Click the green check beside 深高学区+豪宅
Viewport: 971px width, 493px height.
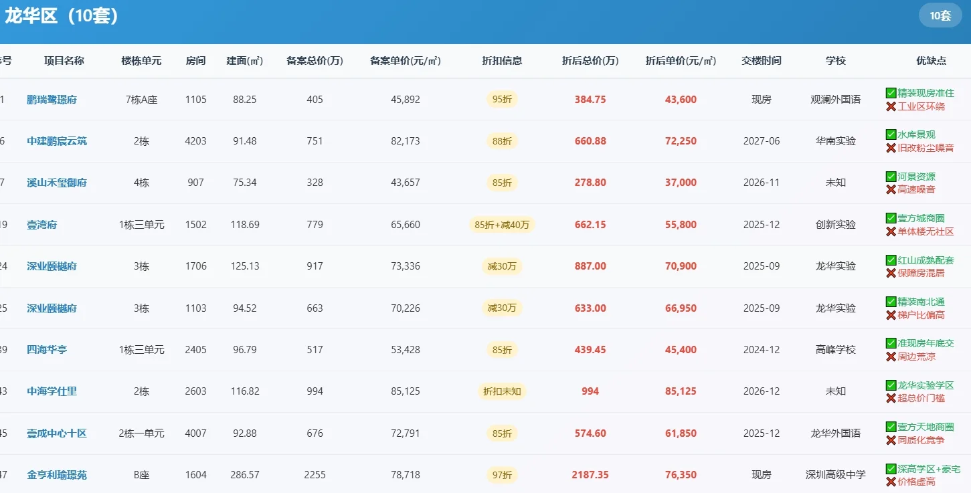(891, 469)
